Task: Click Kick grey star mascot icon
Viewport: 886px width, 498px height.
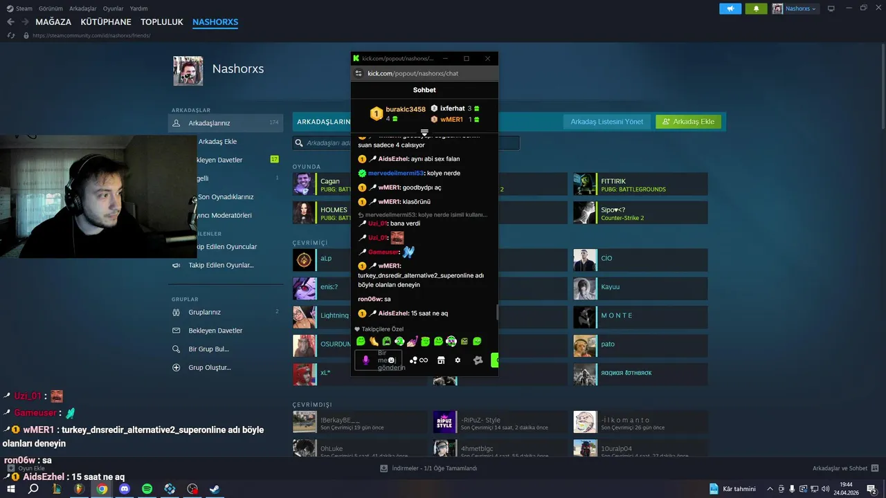Action: (x=478, y=360)
